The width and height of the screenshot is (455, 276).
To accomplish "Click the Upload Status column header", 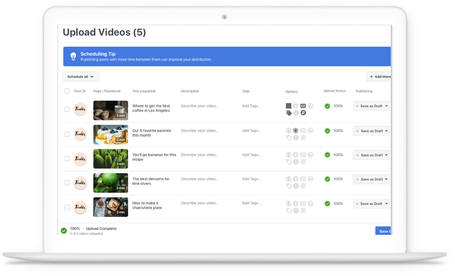I will (335, 91).
